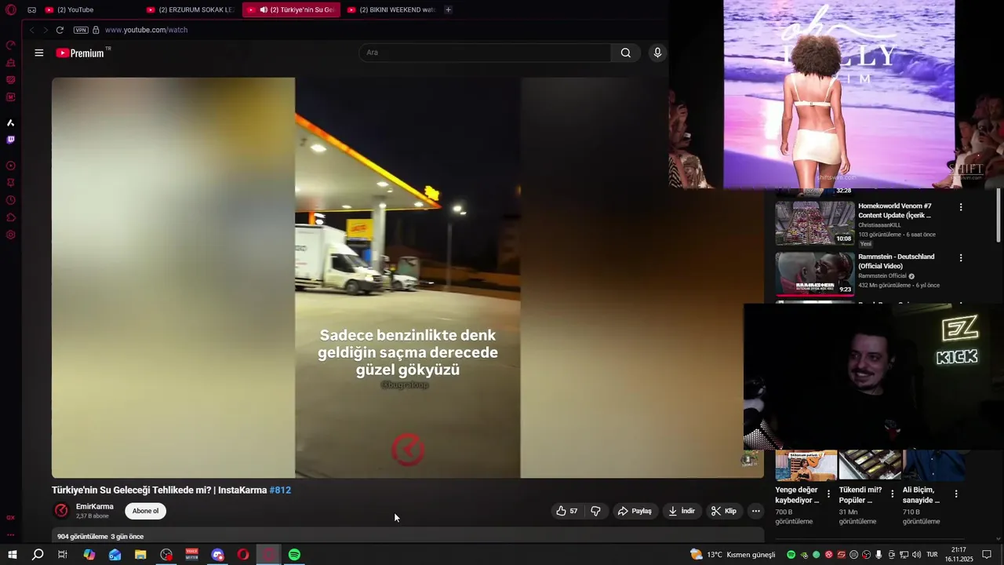Click the Klip clip button
This screenshot has width=1004, height=565.
click(724, 511)
